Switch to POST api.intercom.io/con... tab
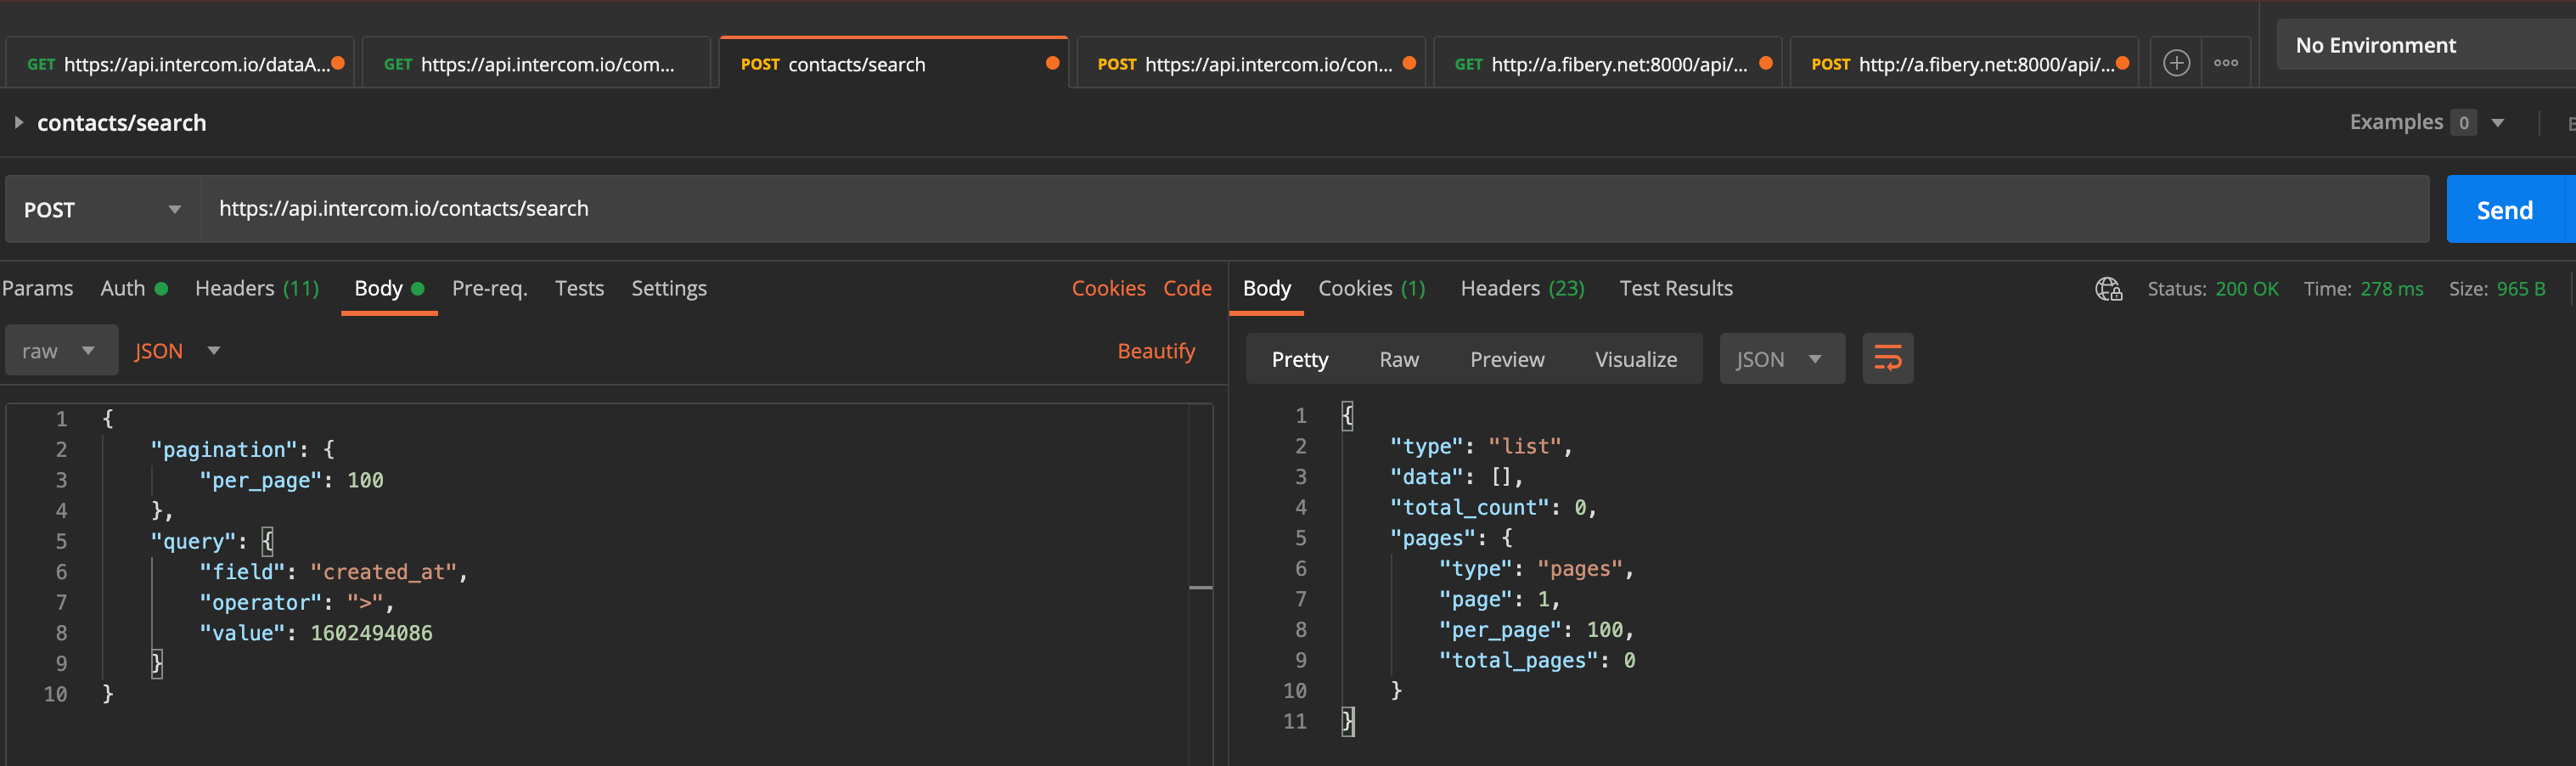The image size is (2576, 766). [1249, 63]
